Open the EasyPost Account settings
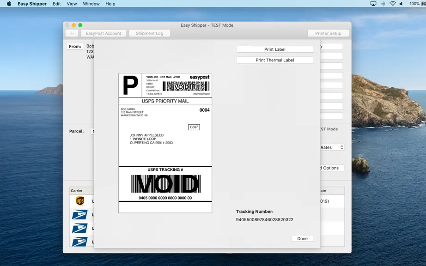The width and height of the screenshot is (426, 266). [x=103, y=33]
